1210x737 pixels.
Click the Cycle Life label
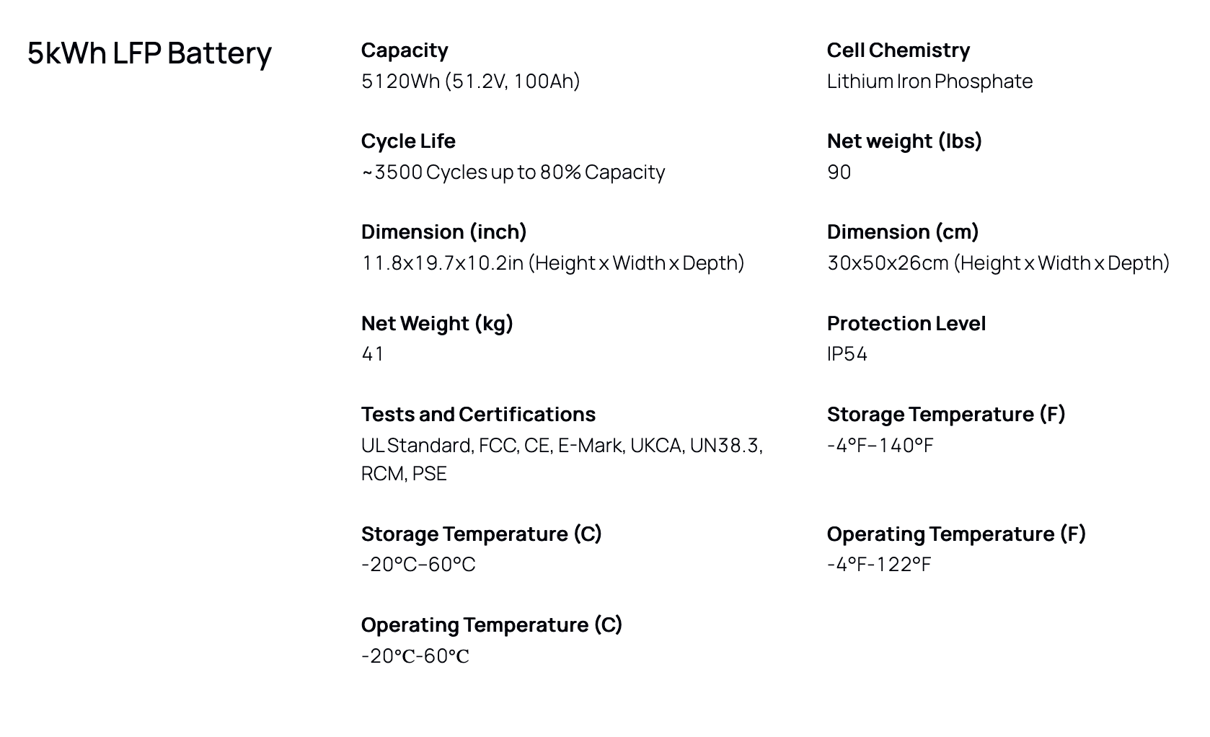point(408,141)
